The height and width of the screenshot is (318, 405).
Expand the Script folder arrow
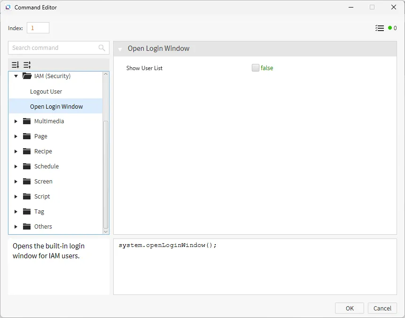(x=16, y=197)
